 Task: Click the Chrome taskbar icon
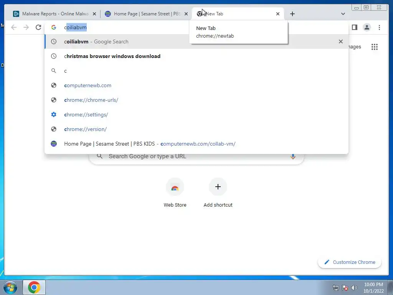[34, 287]
